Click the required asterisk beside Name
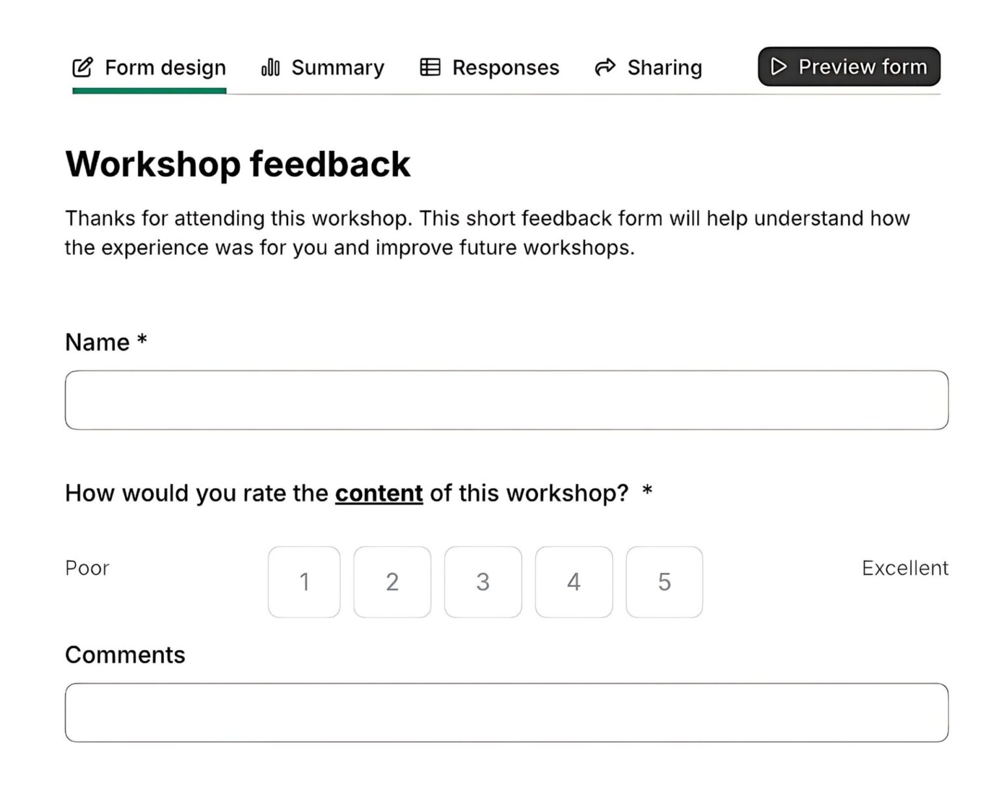 (x=142, y=340)
